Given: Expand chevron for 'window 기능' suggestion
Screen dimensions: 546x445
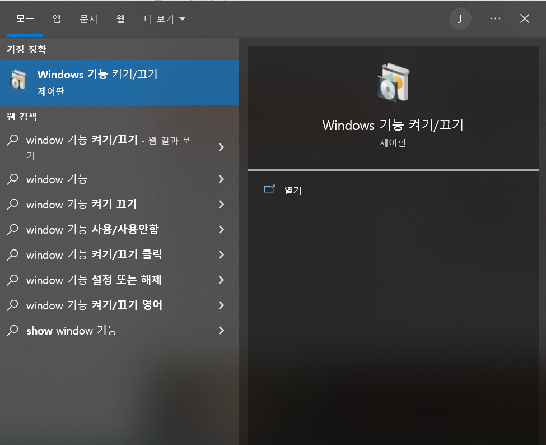Looking at the screenshot, I should point(221,179).
